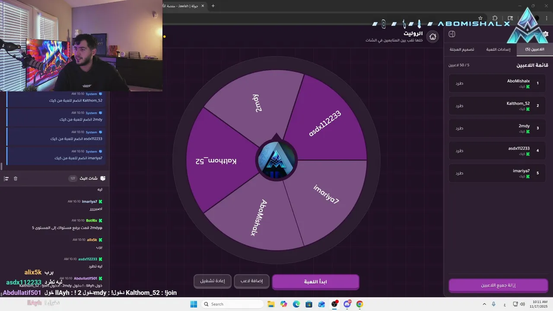Open the Windows Start menu
553x311 pixels.
click(194, 304)
